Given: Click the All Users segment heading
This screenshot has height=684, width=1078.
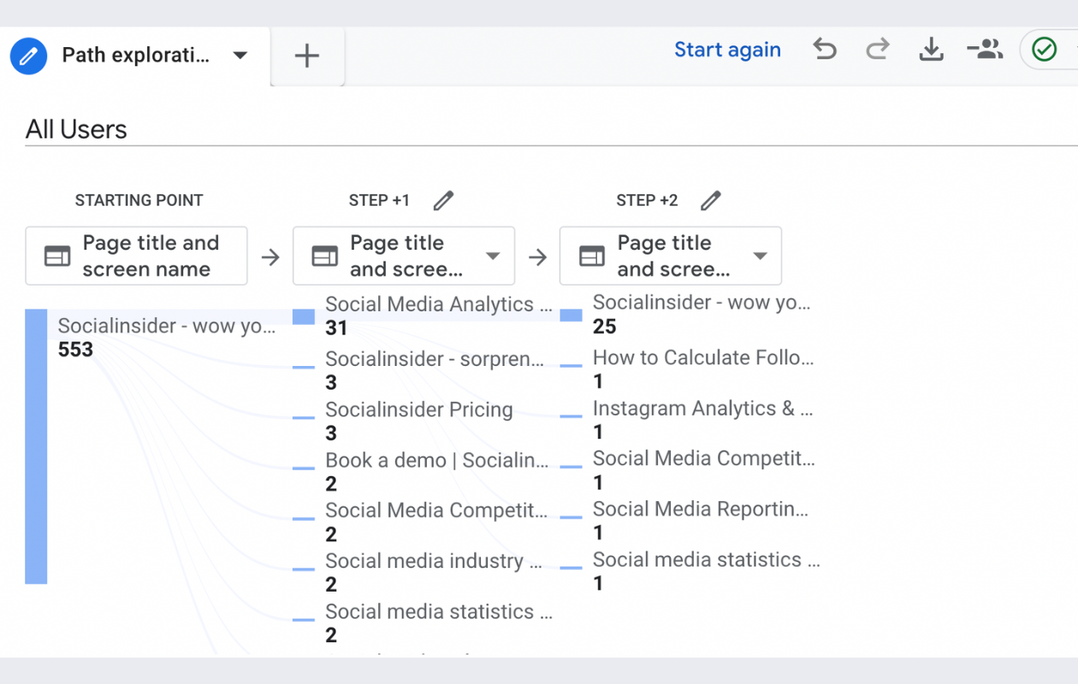Looking at the screenshot, I should (76, 130).
